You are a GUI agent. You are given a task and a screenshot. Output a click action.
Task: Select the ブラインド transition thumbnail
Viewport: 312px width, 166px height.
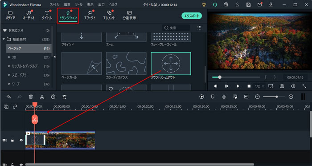82,37
